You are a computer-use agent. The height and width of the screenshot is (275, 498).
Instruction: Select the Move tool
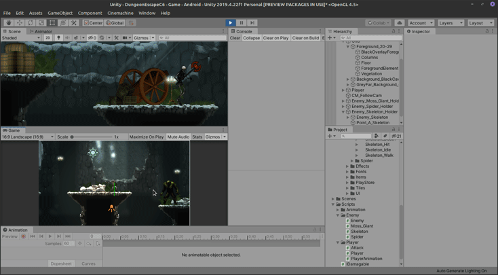(20, 23)
